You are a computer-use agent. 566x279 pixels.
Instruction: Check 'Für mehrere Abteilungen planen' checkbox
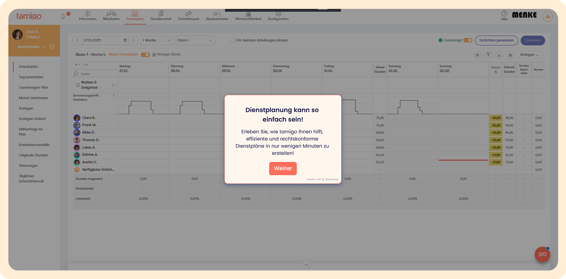tap(233, 40)
